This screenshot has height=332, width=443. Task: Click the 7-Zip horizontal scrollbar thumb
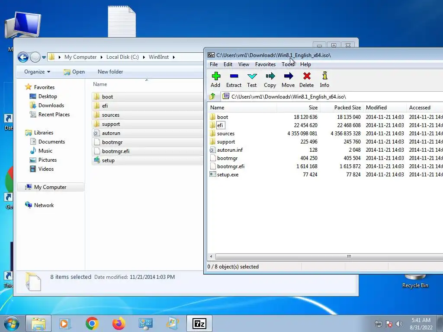349,257
